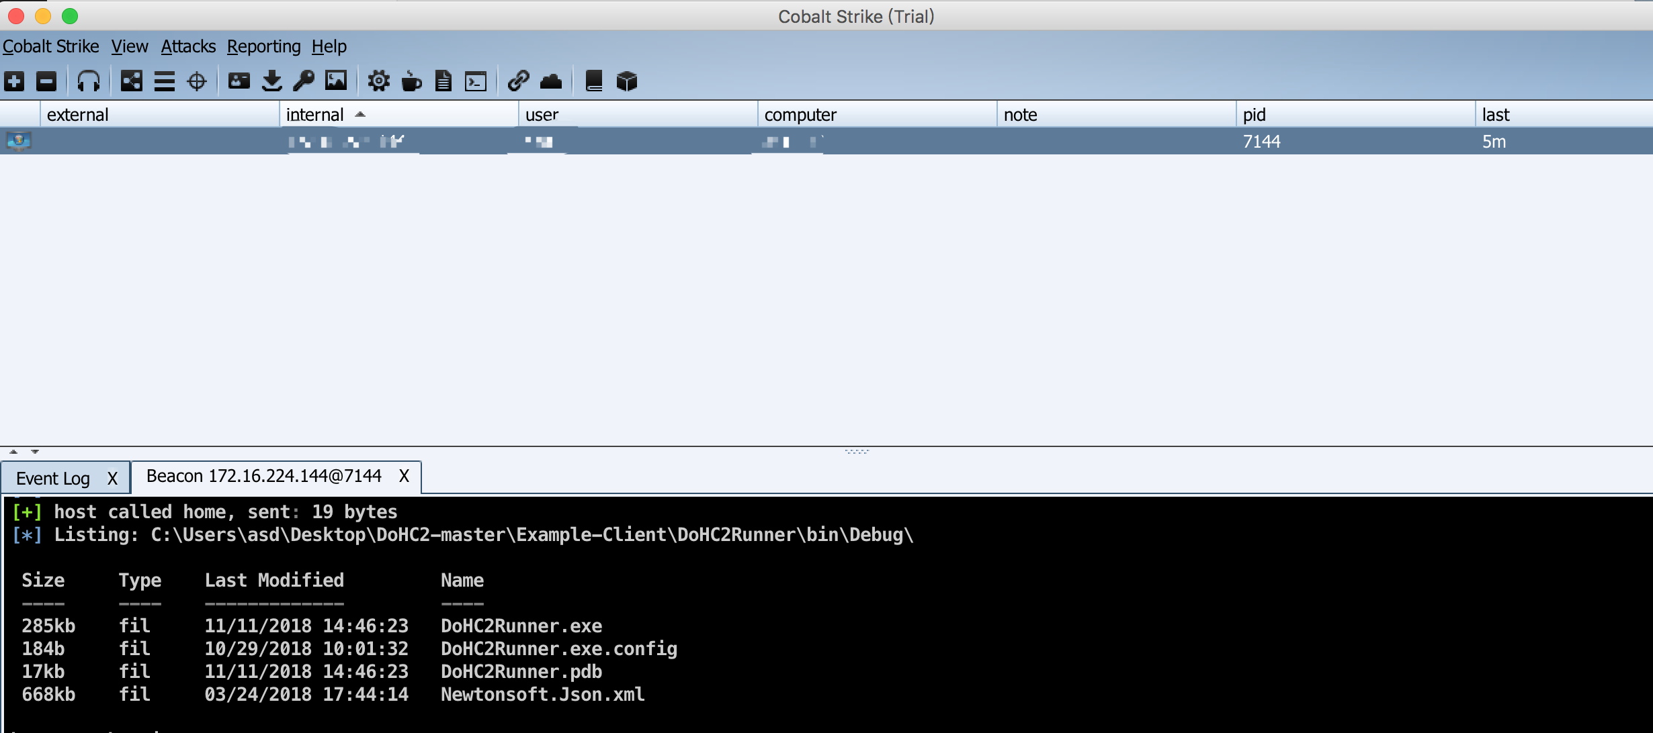This screenshot has height=733, width=1653.
Task: Switch to the Event Log tab
Action: click(x=54, y=478)
